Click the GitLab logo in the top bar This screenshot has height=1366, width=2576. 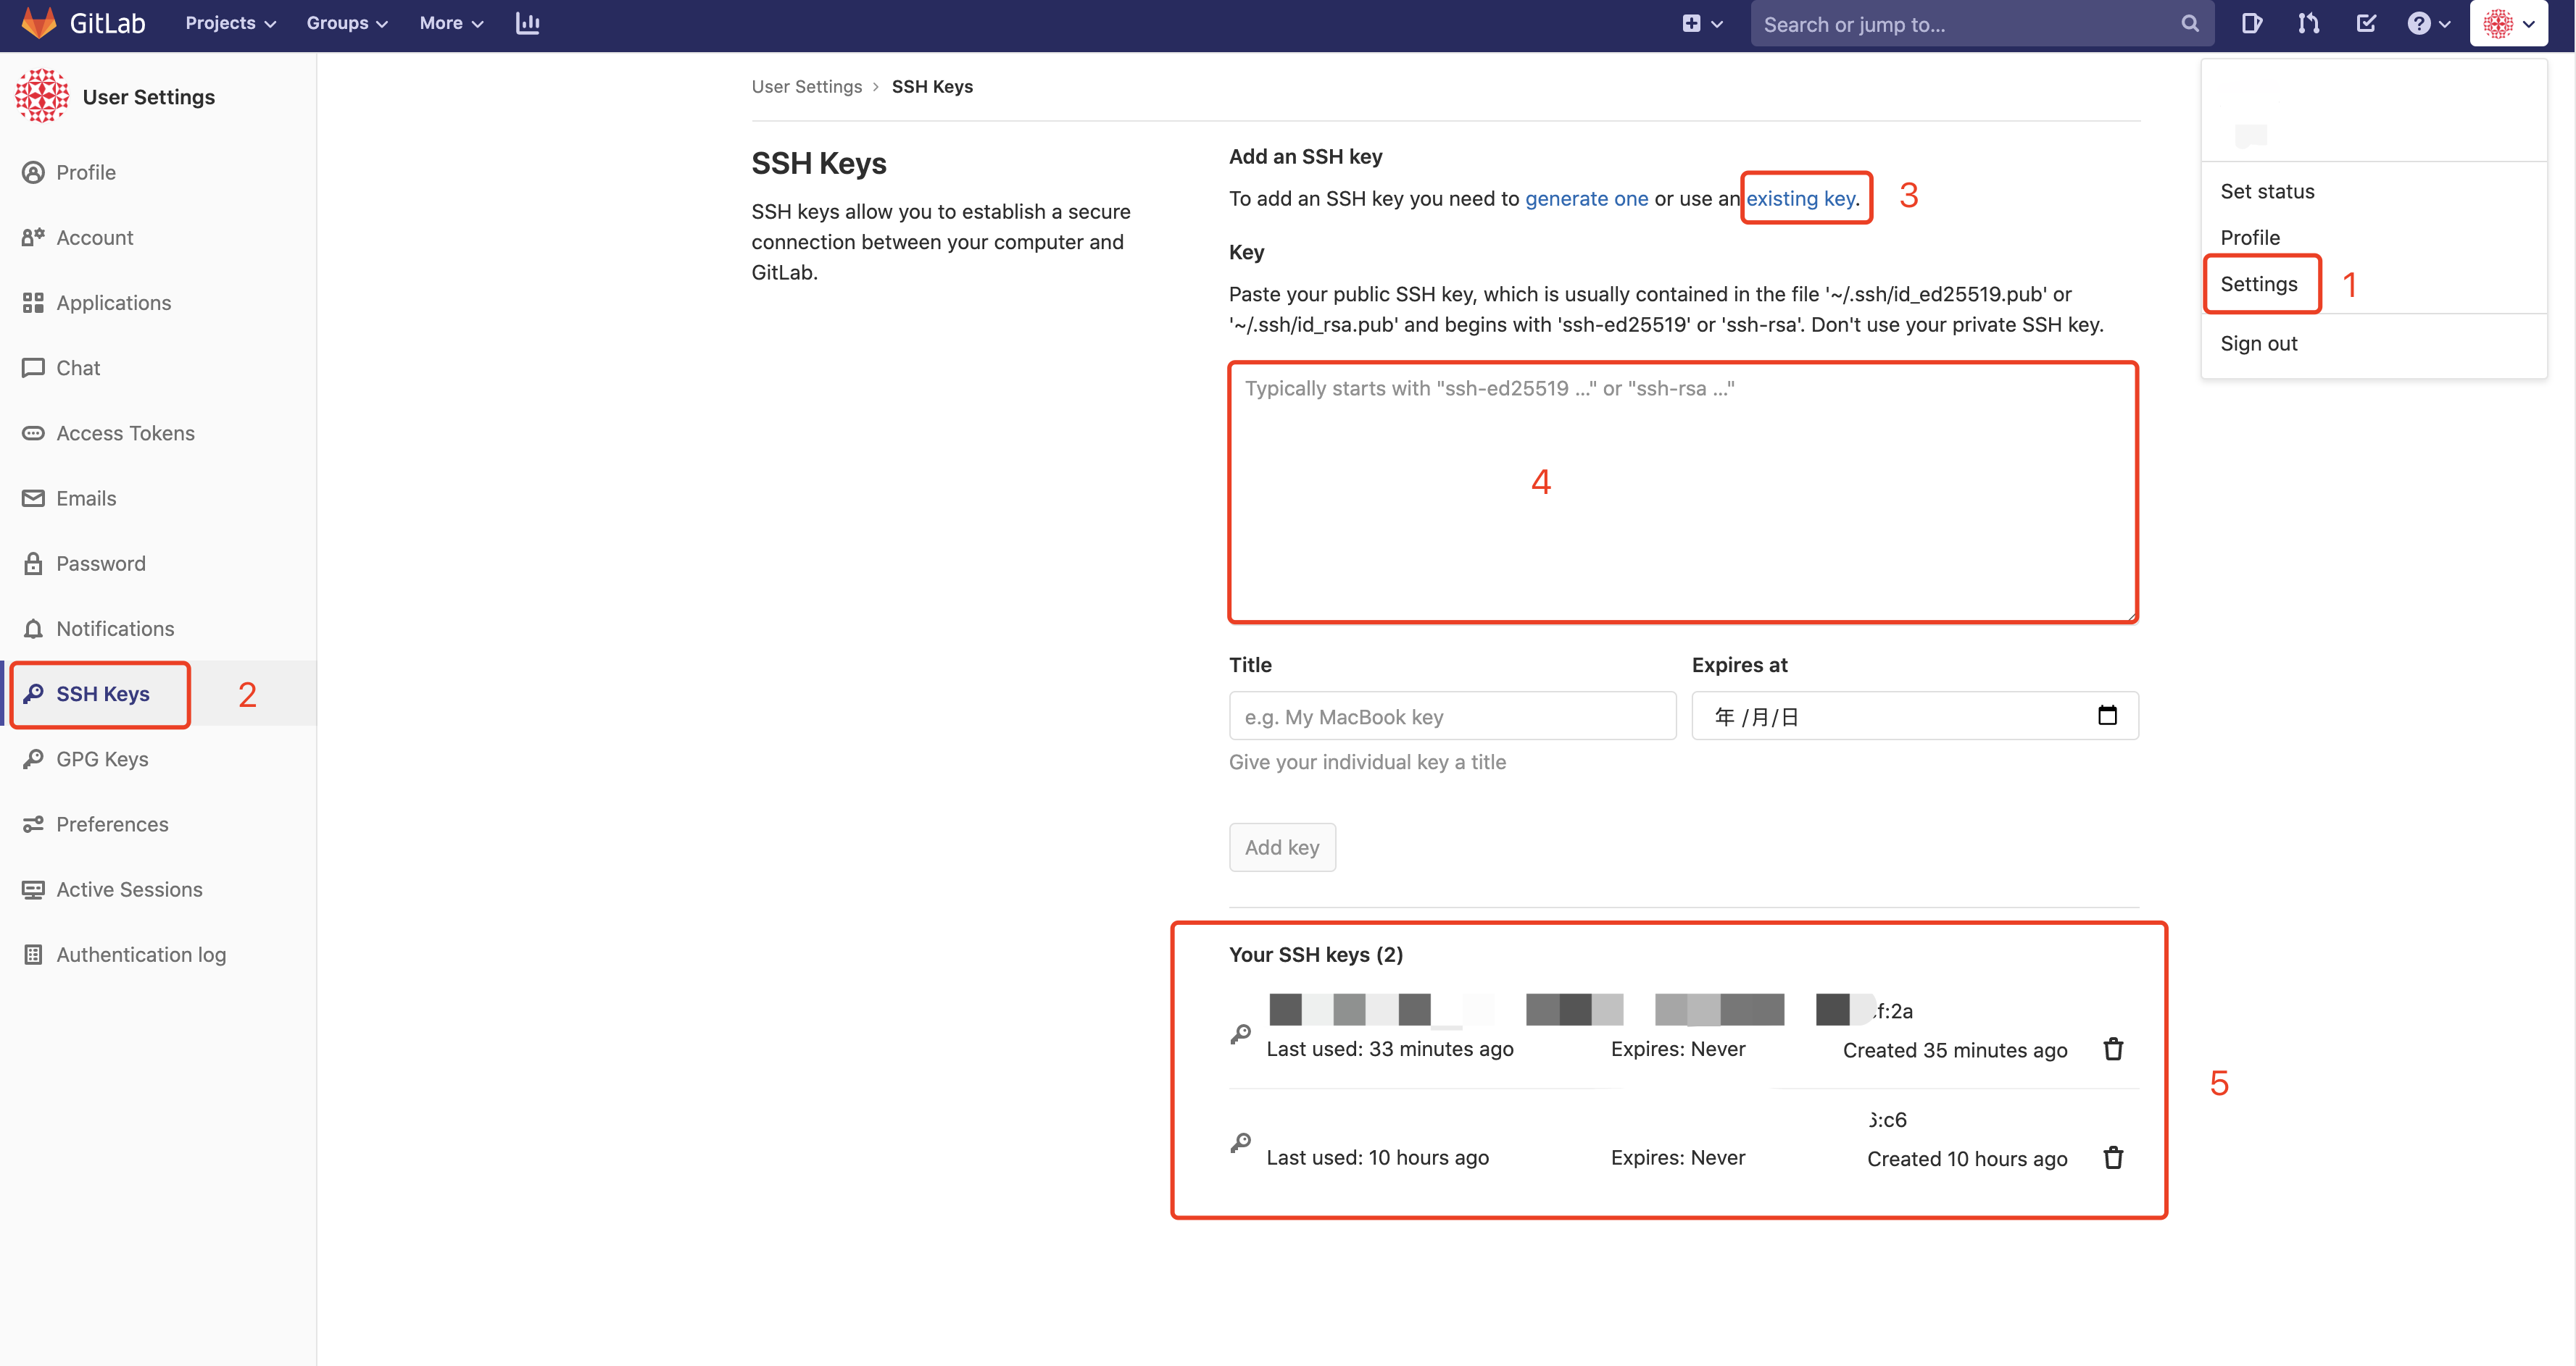[38, 23]
